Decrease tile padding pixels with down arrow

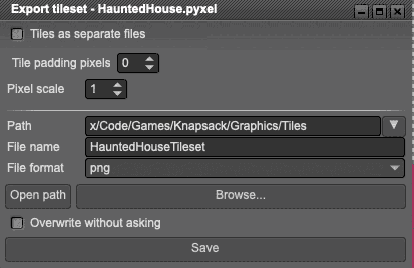point(150,66)
